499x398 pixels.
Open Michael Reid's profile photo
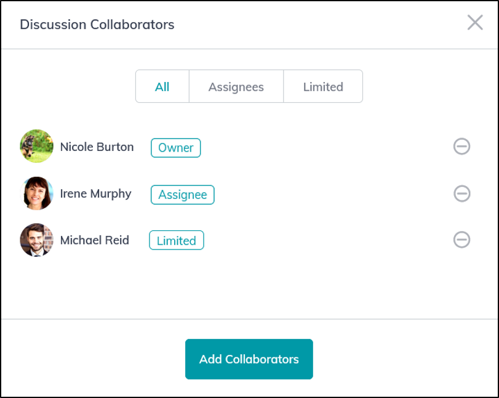[36, 240]
